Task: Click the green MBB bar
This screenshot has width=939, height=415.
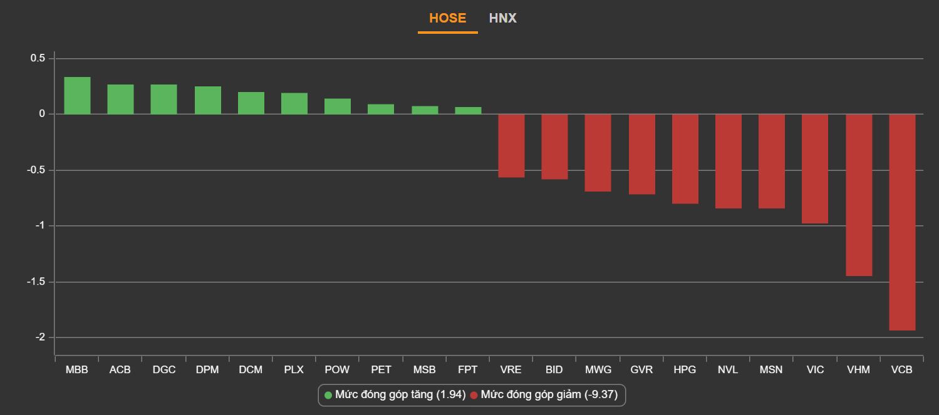Action: point(77,96)
